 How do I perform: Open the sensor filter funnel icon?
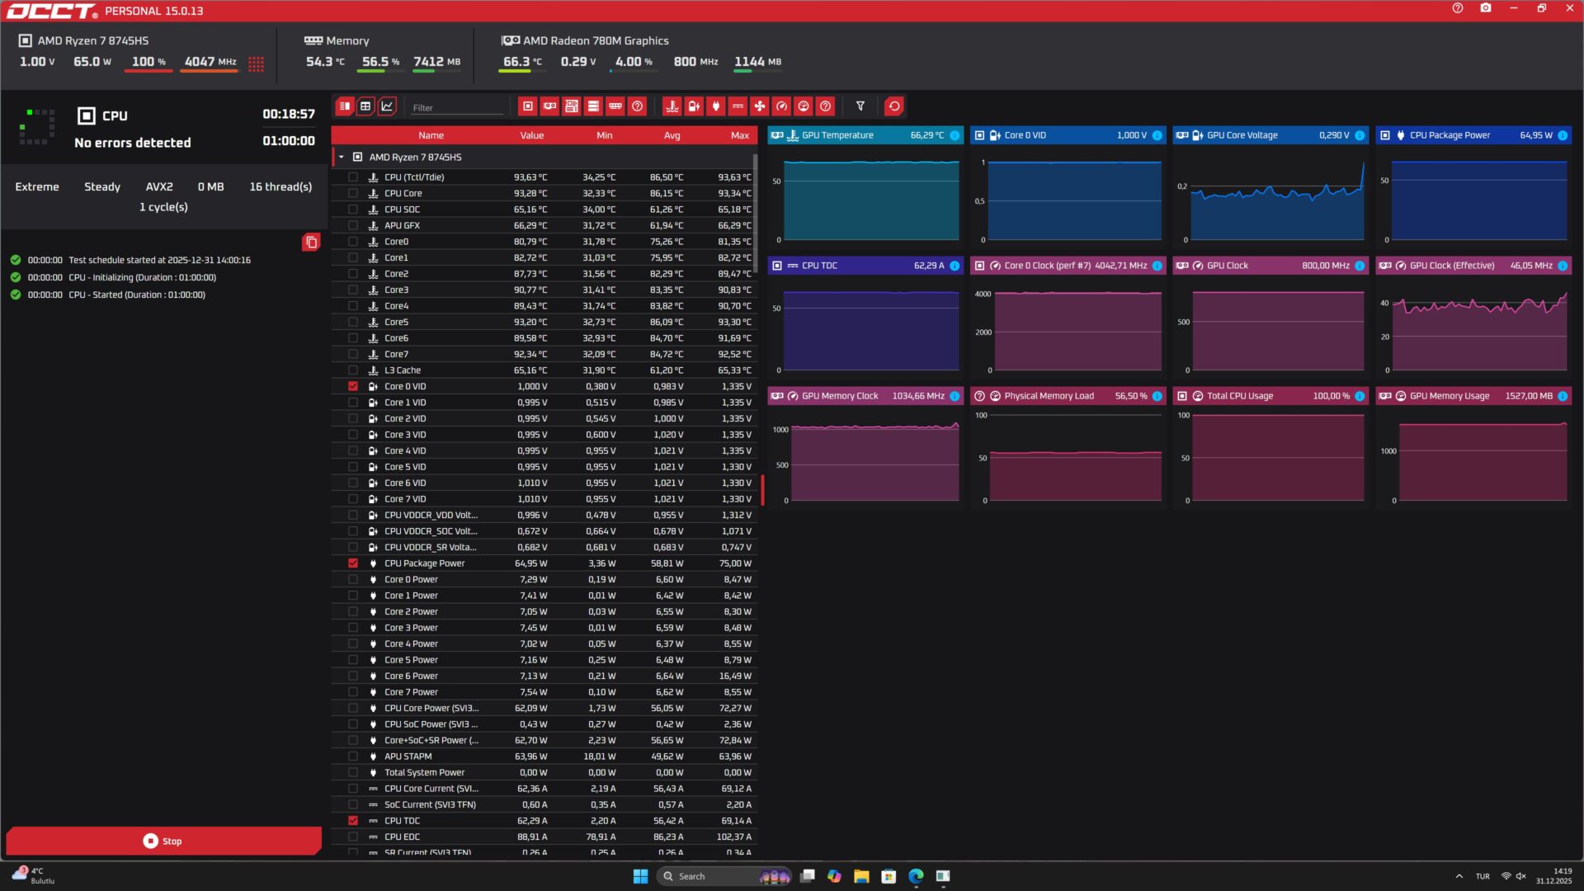860,106
